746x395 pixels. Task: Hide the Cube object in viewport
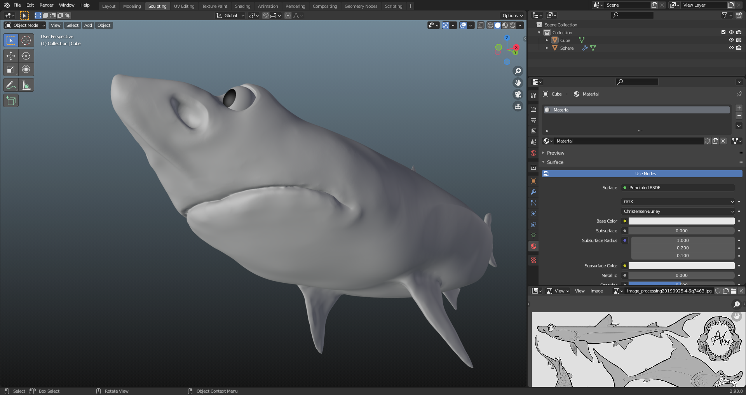point(731,40)
